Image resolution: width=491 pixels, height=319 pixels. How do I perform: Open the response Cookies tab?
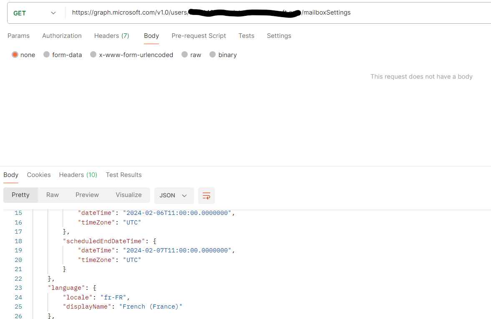(x=39, y=175)
